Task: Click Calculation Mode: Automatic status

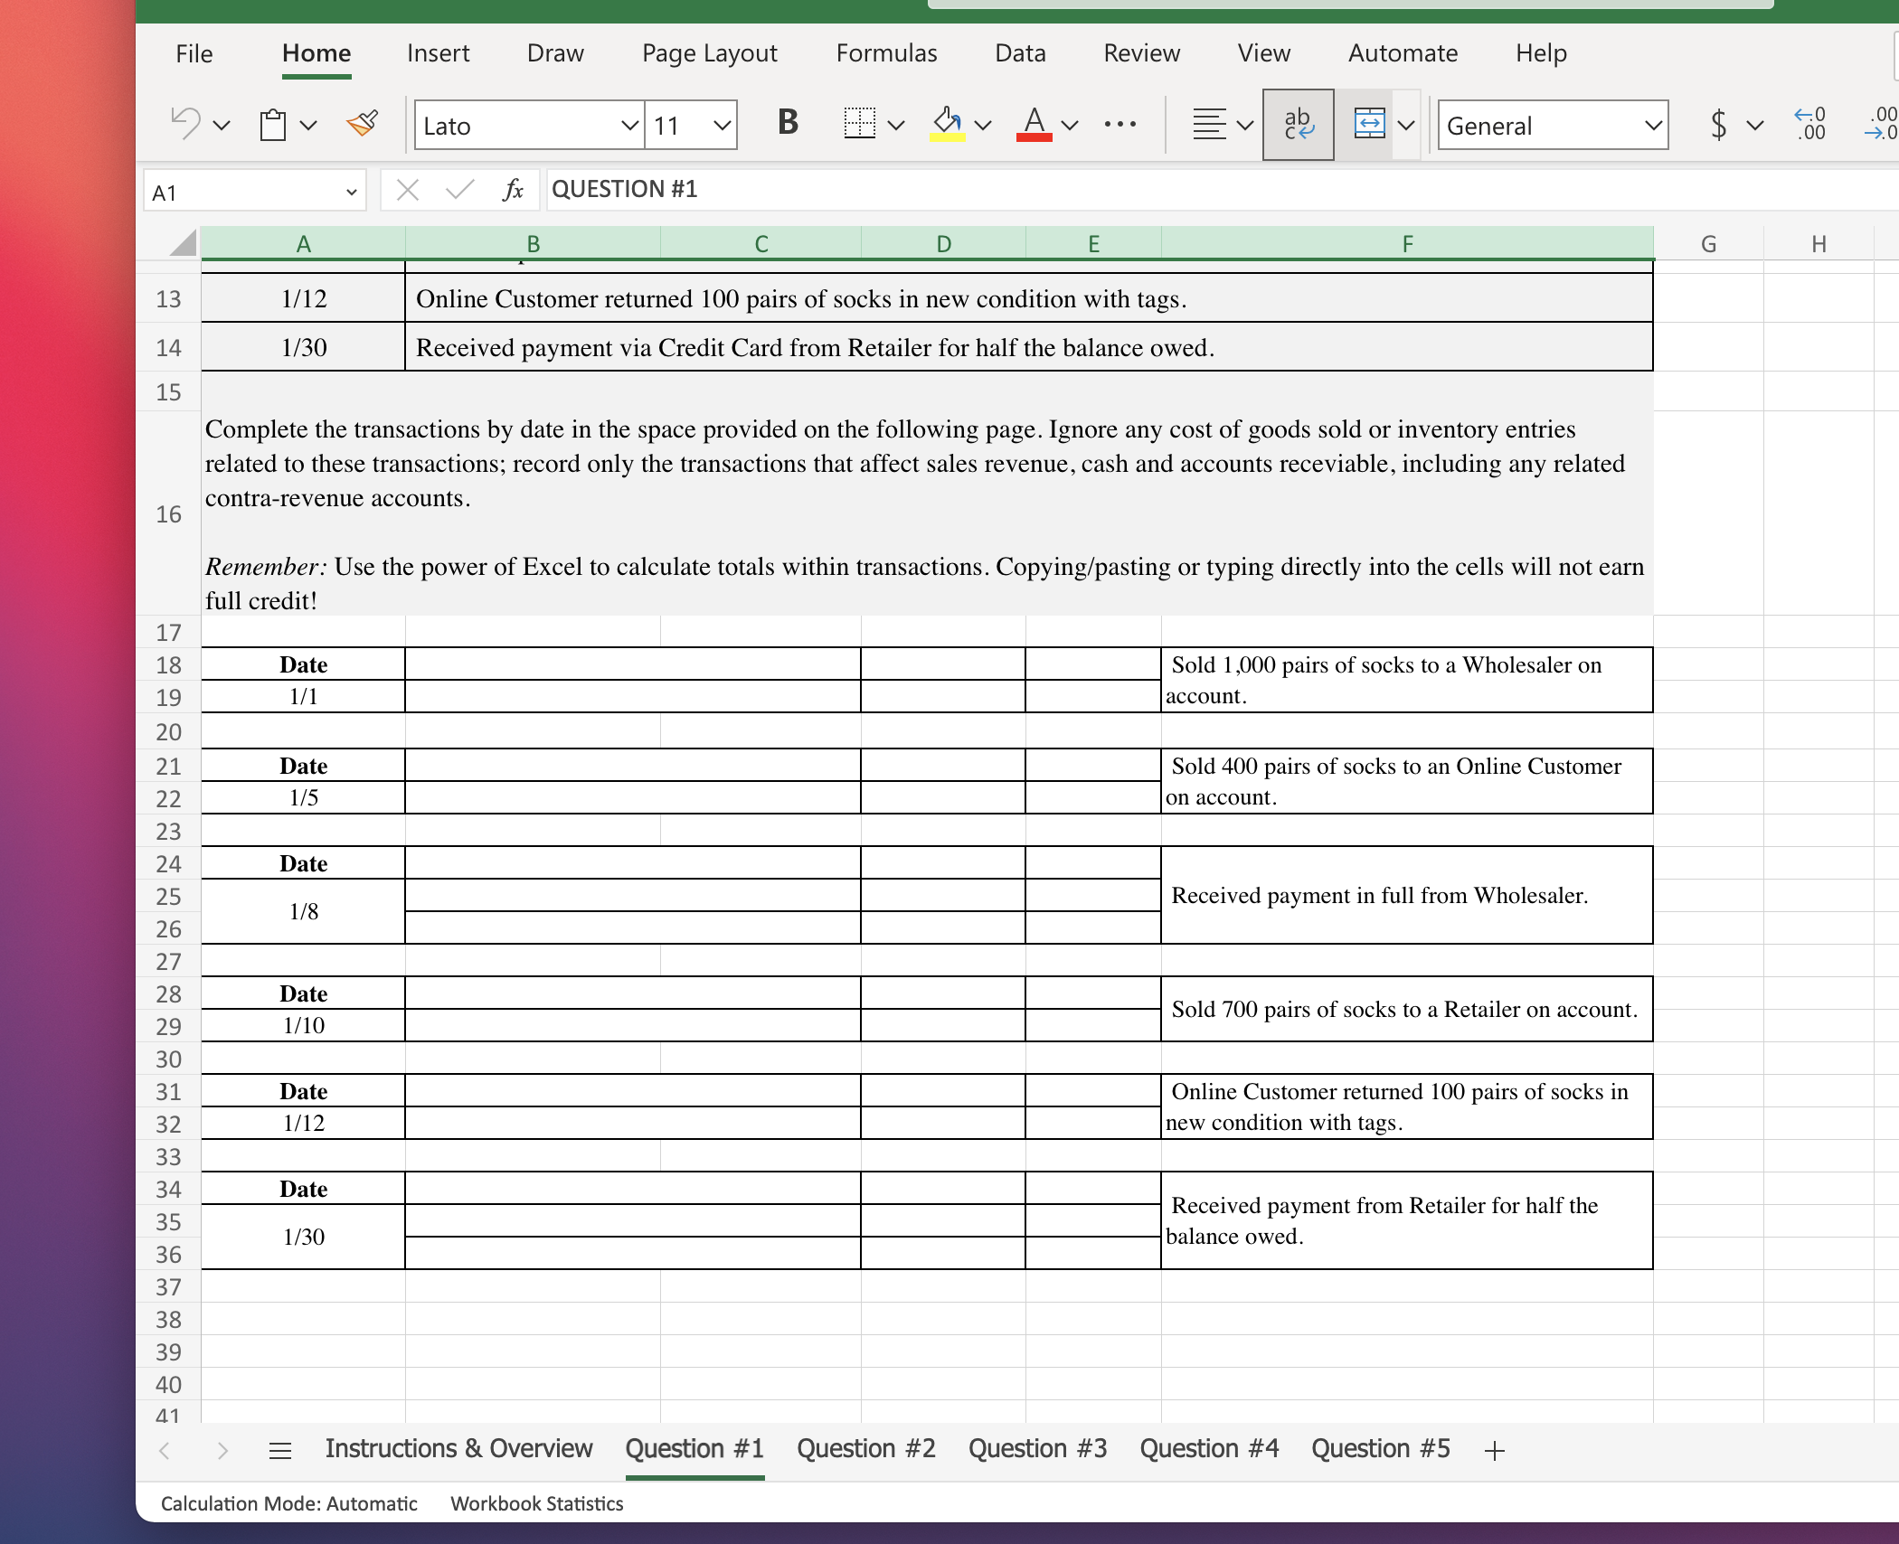Action: (x=288, y=1503)
